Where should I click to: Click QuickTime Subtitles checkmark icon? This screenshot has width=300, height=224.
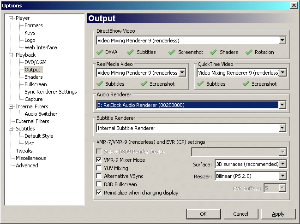[200, 84]
